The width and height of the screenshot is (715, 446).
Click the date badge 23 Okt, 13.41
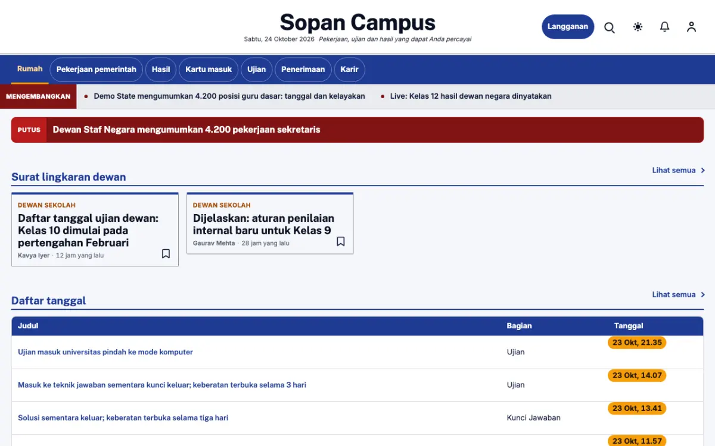pos(637,408)
